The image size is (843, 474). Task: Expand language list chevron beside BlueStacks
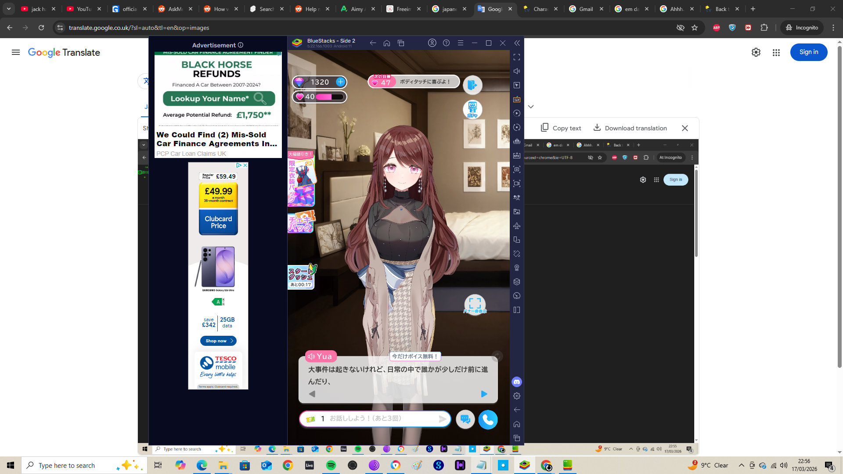click(x=531, y=107)
